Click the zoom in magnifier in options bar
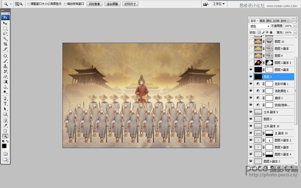 (x=17, y=4)
